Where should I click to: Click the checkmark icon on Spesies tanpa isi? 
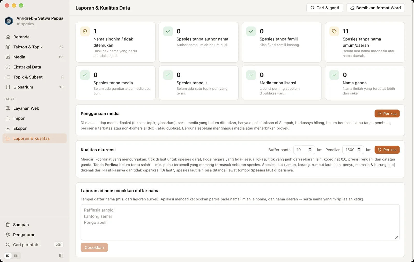[168, 75]
